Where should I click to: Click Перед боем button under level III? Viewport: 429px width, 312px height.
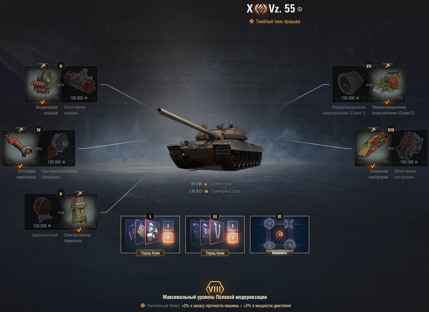[215, 253]
